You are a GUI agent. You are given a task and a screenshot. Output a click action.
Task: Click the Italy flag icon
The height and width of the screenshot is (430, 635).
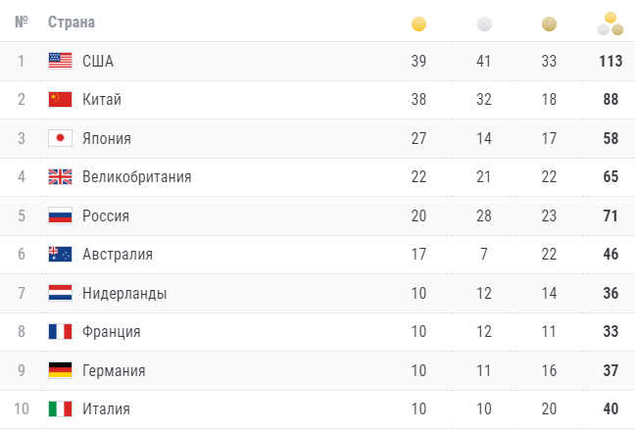point(61,408)
